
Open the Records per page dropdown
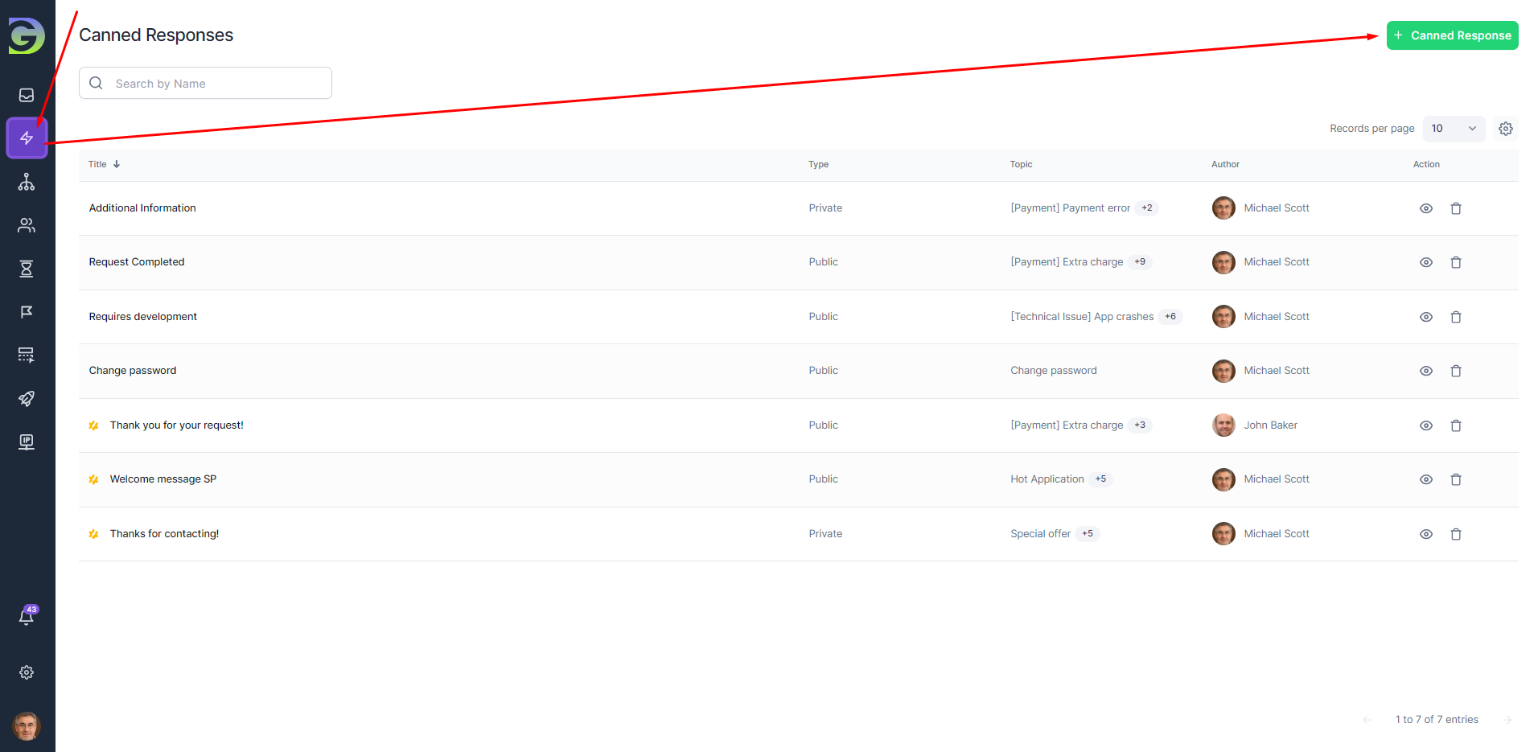1454,129
